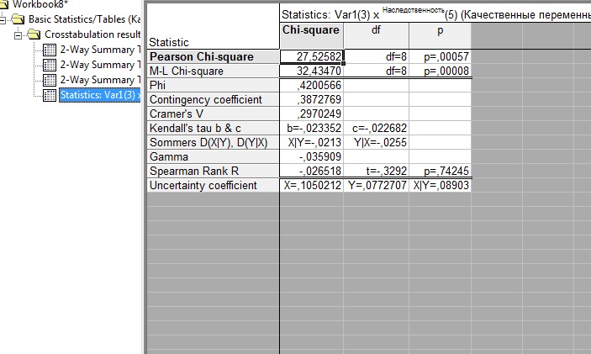Click the Statistic corner header cell
Image resolution: width=591 pixels, height=354 pixels.
pos(214,26)
